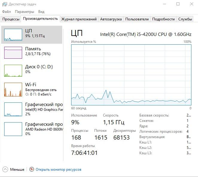This screenshot has height=177, width=198.
Task: Click the 1,15 ГГц speed value
Action: point(114,122)
